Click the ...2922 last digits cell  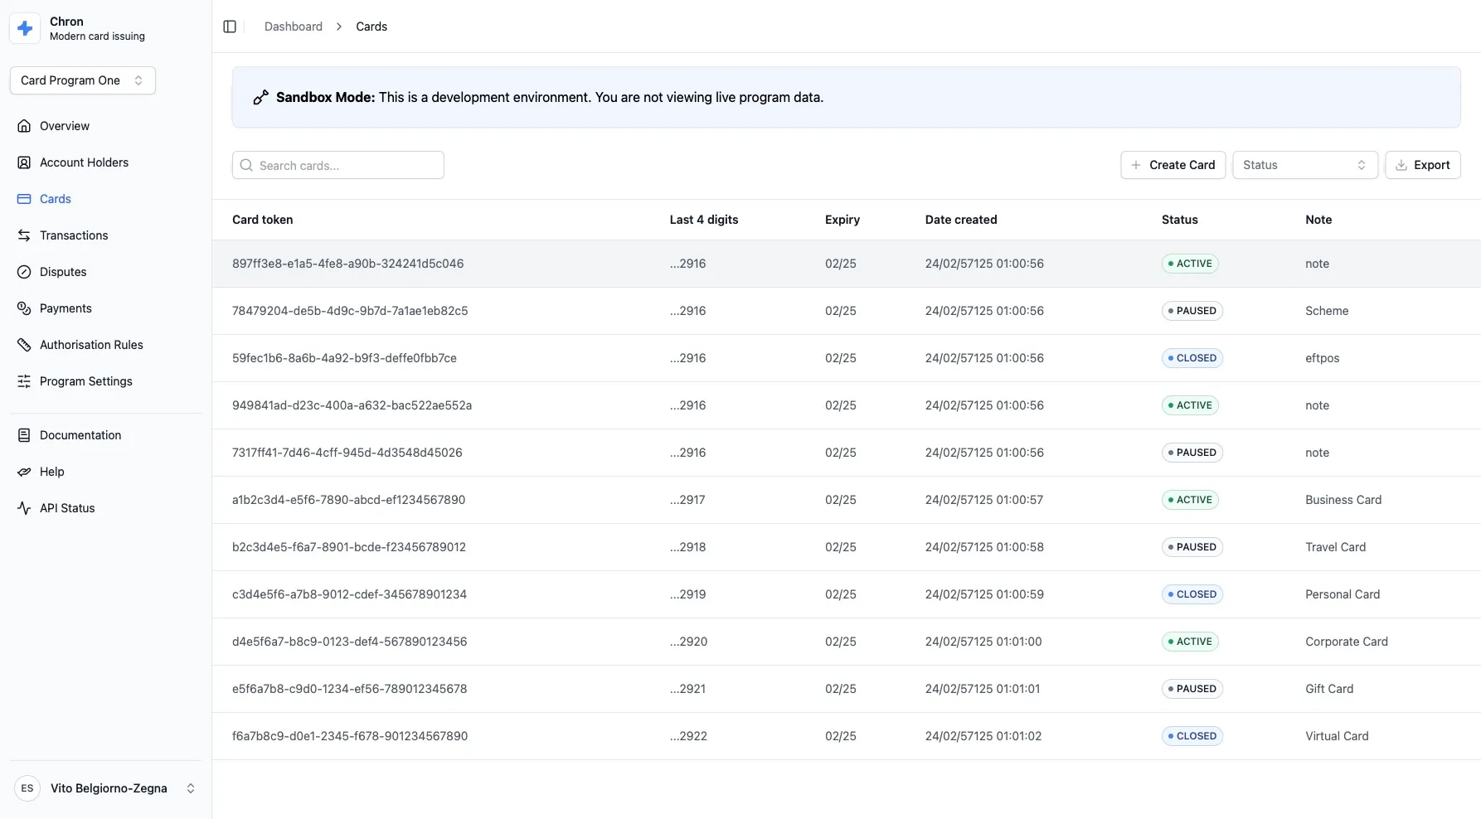click(x=688, y=736)
